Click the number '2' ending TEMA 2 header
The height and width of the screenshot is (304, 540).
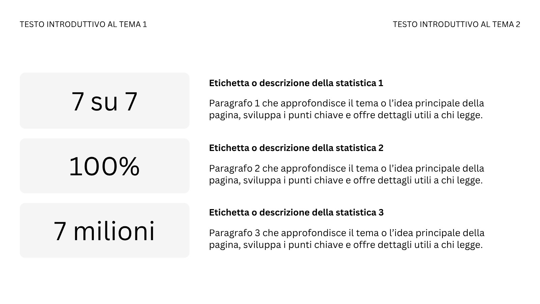[x=518, y=24]
